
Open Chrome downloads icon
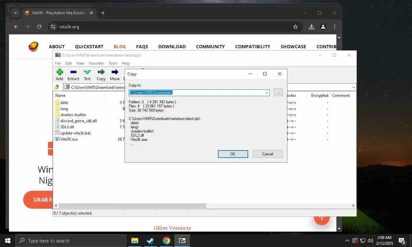coord(311,27)
